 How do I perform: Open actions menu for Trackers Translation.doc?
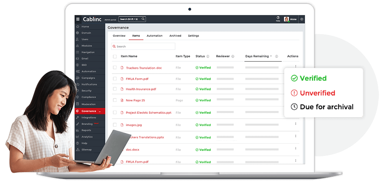296,66
